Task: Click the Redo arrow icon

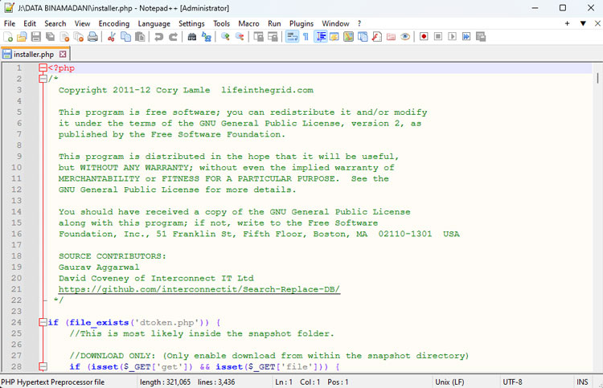Action: (173, 37)
